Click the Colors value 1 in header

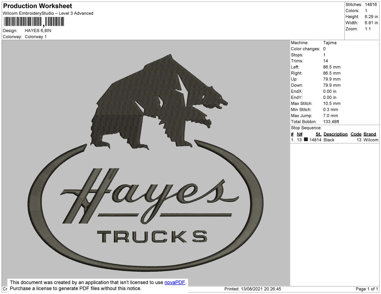pyautogui.click(x=366, y=11)
